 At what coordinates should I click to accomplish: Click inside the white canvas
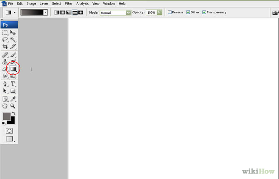pyautogui.click(x=173, y=98)
